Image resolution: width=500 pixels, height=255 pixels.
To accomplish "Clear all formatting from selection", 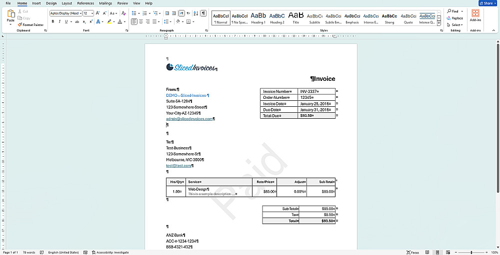I will (x=123, y=13).
